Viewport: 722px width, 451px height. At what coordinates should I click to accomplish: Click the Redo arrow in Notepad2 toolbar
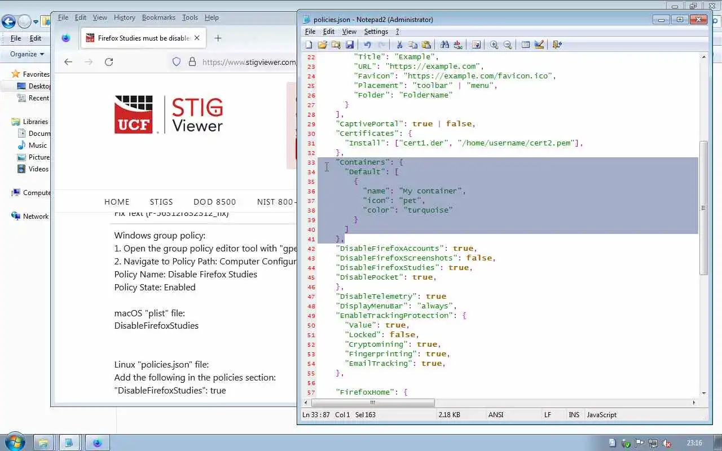(381, 45)
